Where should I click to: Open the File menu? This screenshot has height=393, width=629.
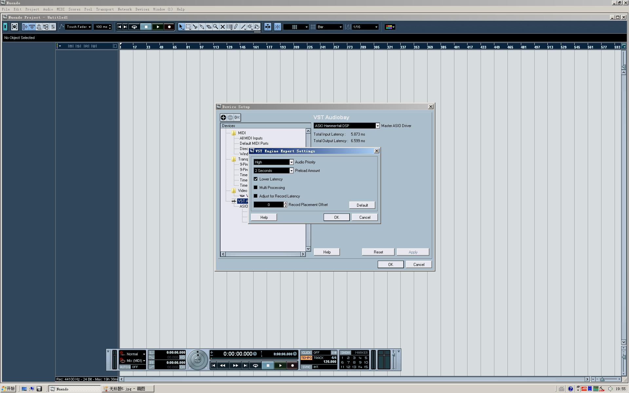pos(6,9)
